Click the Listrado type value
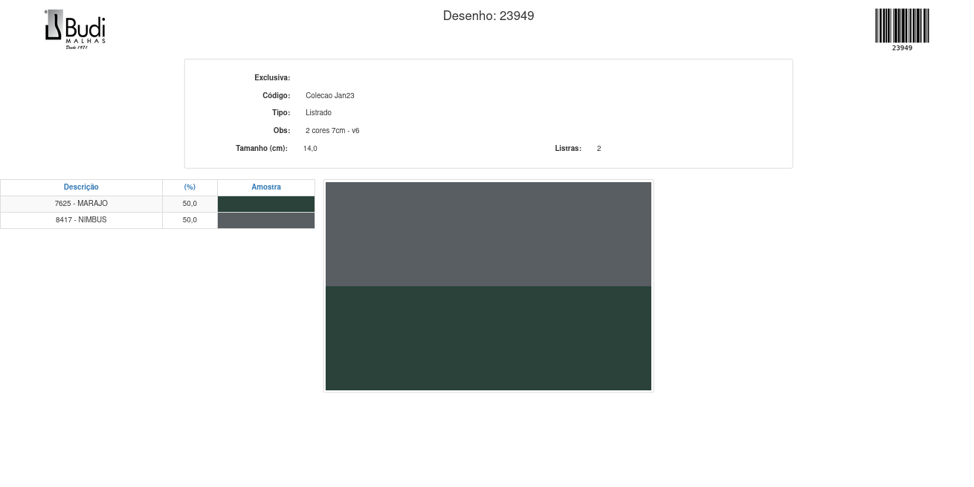 [318, 113]
